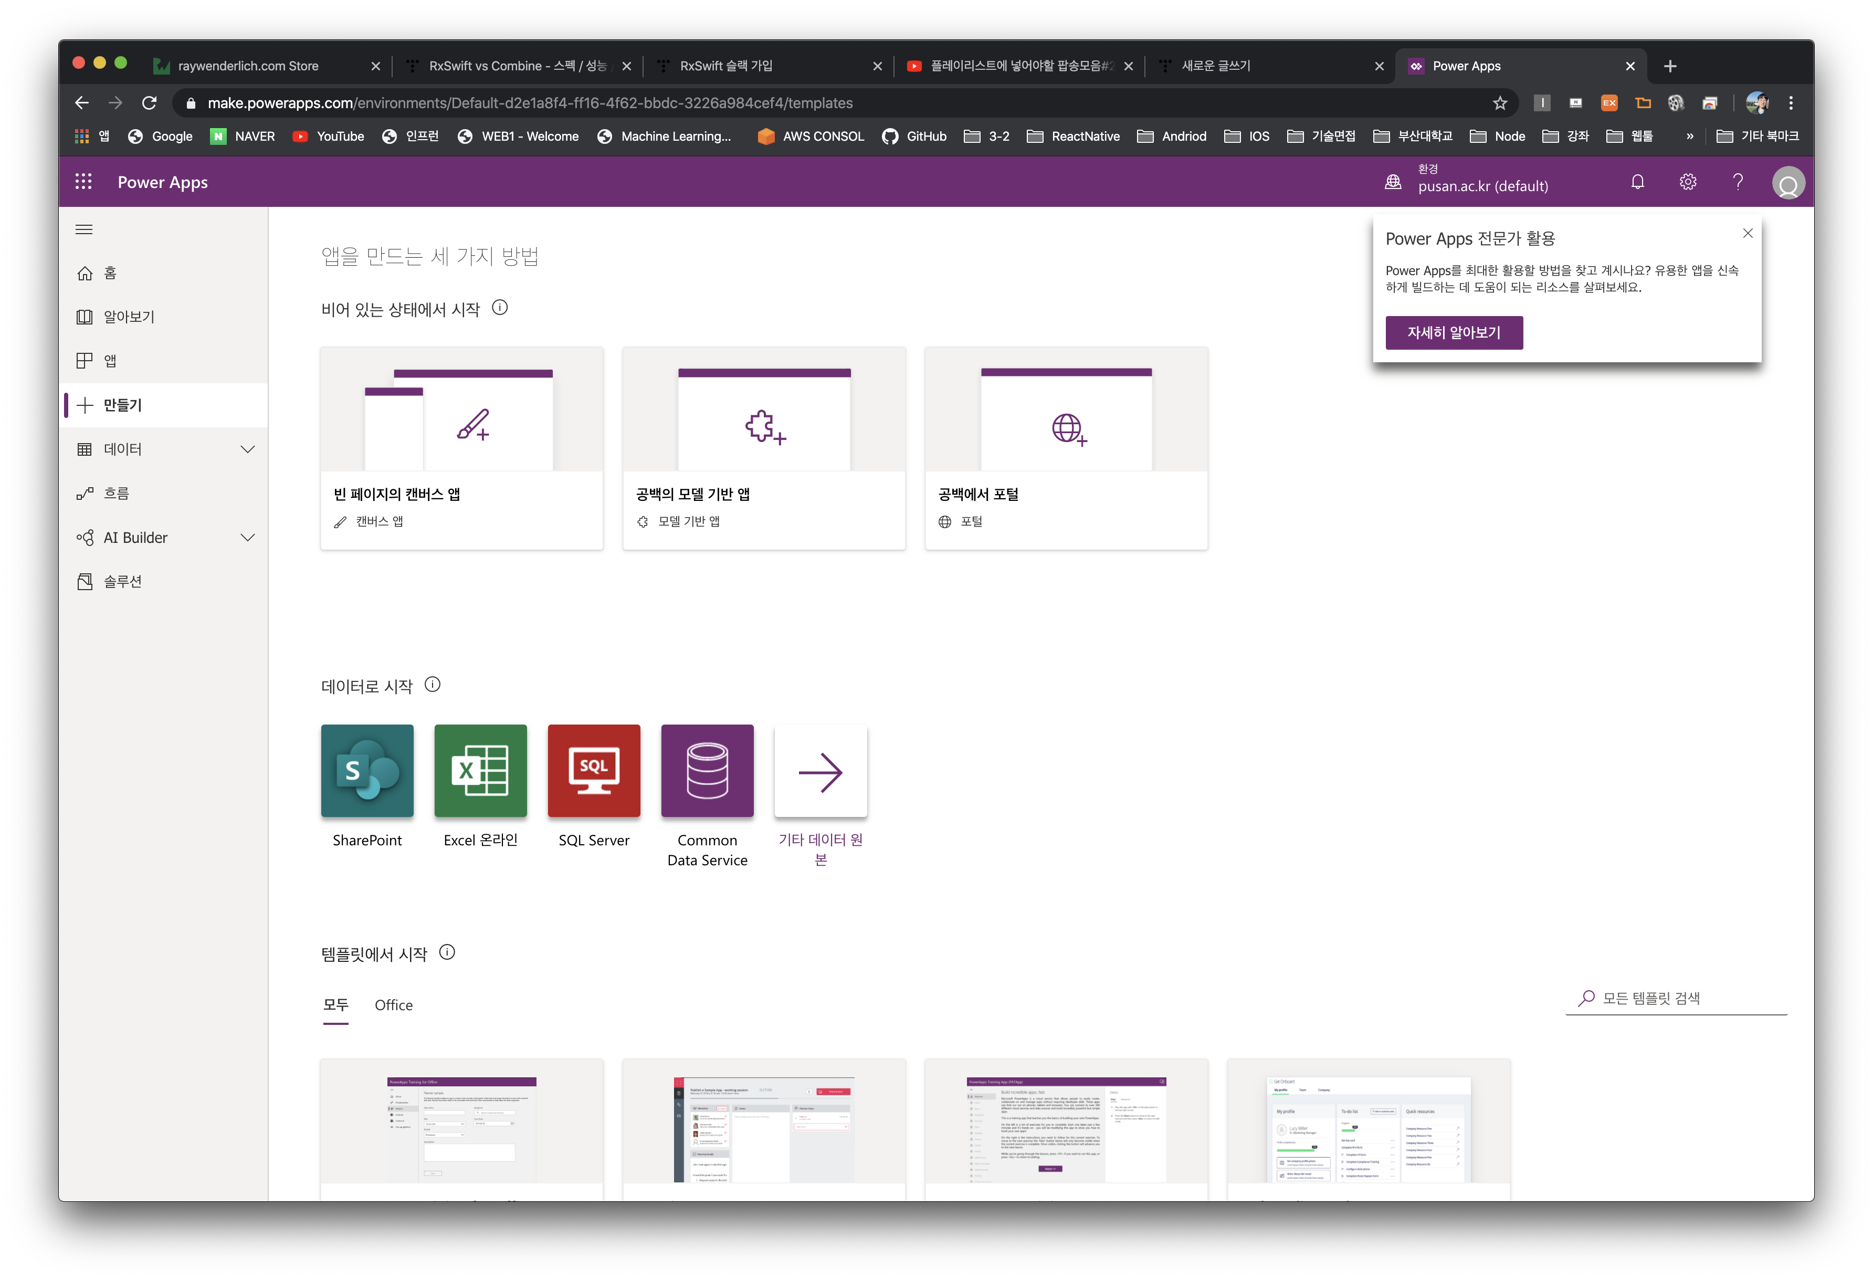
Task: Click info icon next to 데이터로 시작
Action: coord(433,684)
